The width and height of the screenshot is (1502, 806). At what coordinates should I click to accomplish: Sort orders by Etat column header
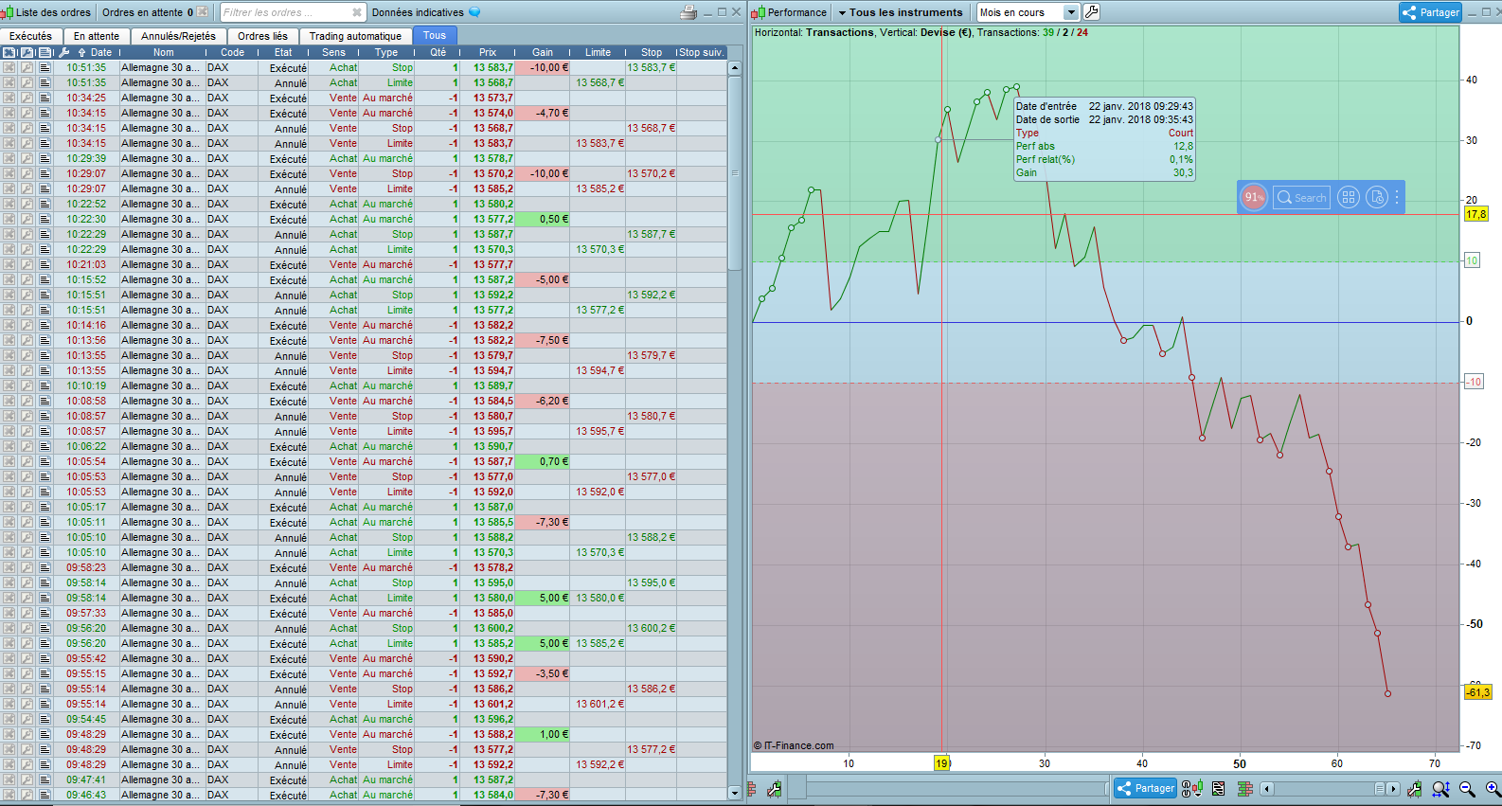(x=283, y=52)
